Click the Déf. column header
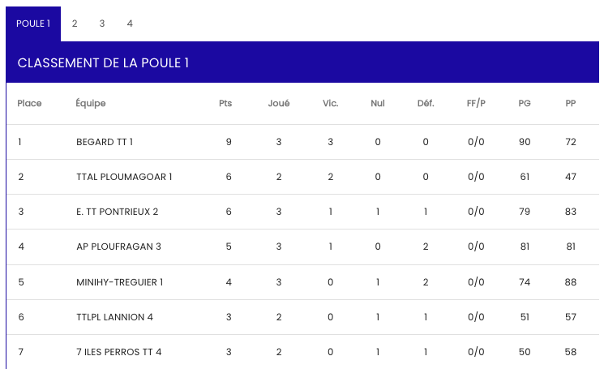The image size is (604, 369). [426, 104]
